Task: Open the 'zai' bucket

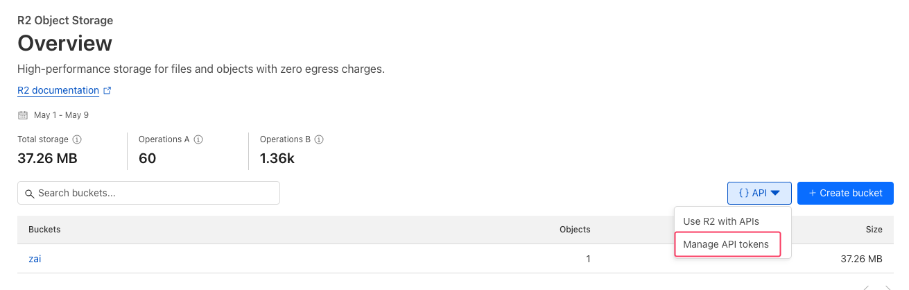Action: click(x=35, y=259)
